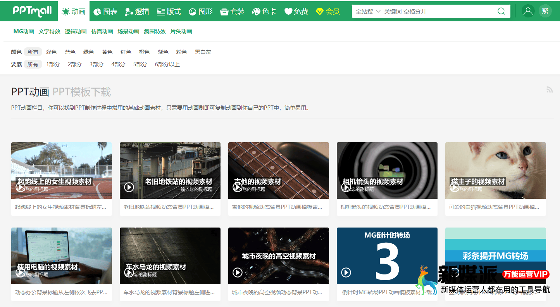Select the 6部分以上 element filter

[x=167, y=64]
